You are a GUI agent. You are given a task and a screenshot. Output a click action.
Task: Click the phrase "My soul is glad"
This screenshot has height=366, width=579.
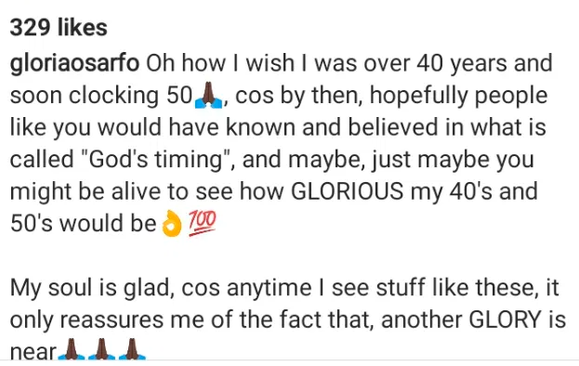point(92,288)
